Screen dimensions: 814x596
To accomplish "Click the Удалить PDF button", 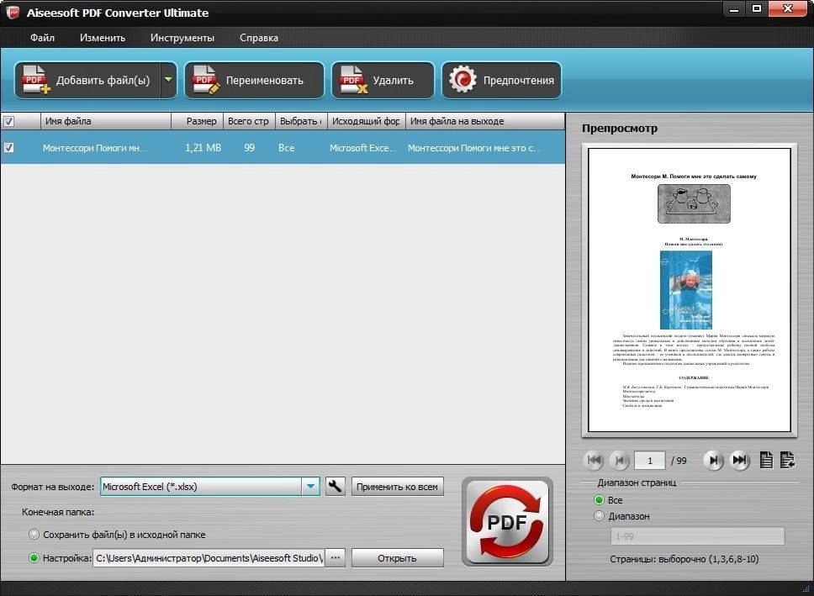I will pyautogui.click(x=383, y=80).
